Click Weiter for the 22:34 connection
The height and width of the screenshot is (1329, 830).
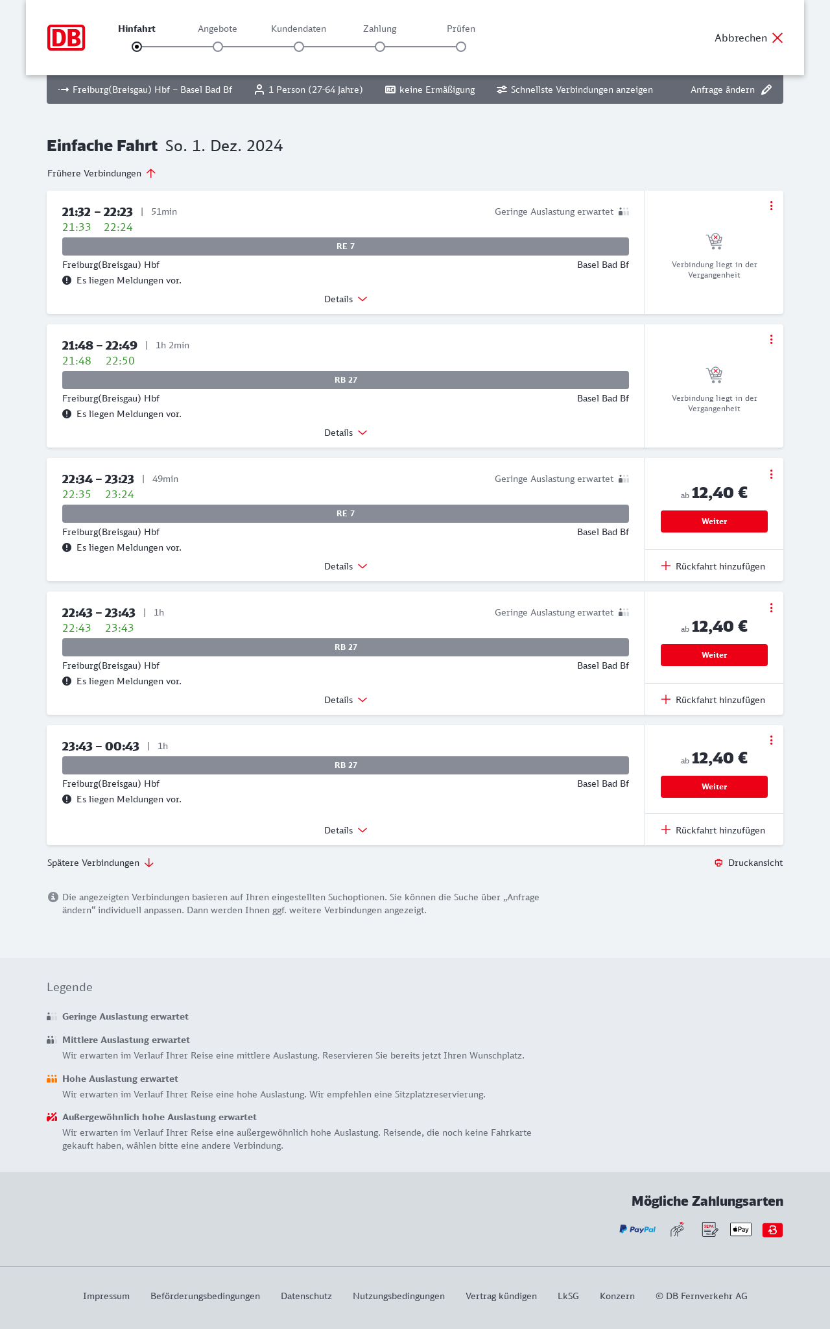coord(714,521)
